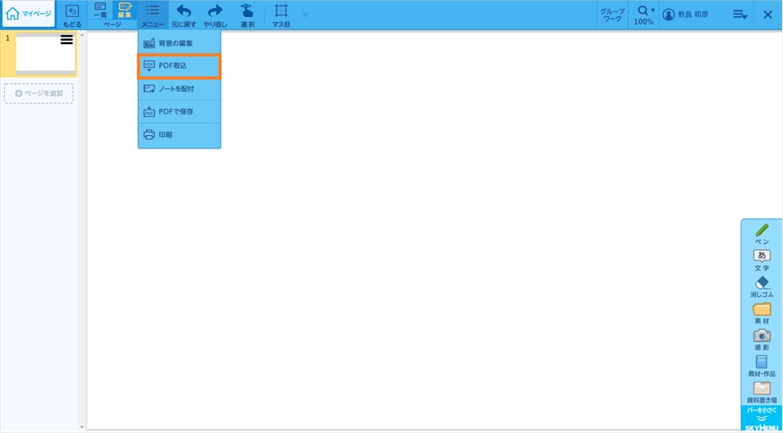Expand the toolbar overflow arrow after マス目
The width and height of the screenshot is (783, 433).
click(306, 15)
